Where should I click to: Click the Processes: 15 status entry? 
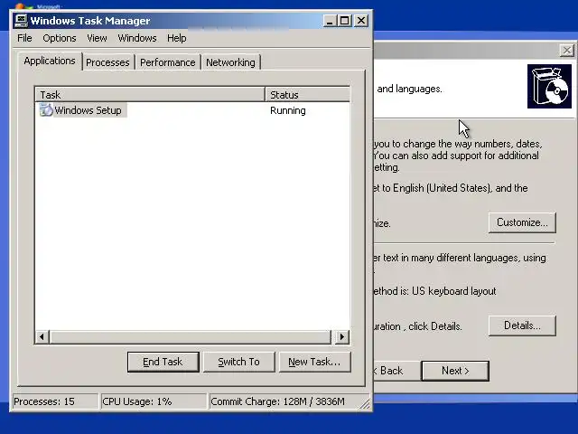(x=55, y=401)
